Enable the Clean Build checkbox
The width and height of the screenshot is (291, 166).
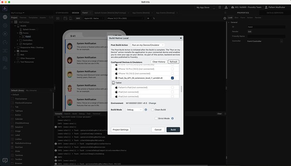[153, 110]
